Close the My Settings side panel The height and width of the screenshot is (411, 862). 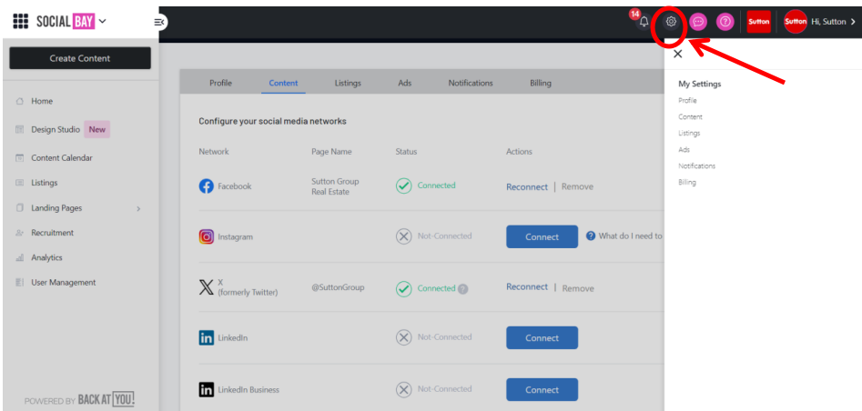click(x=678, y=54)
